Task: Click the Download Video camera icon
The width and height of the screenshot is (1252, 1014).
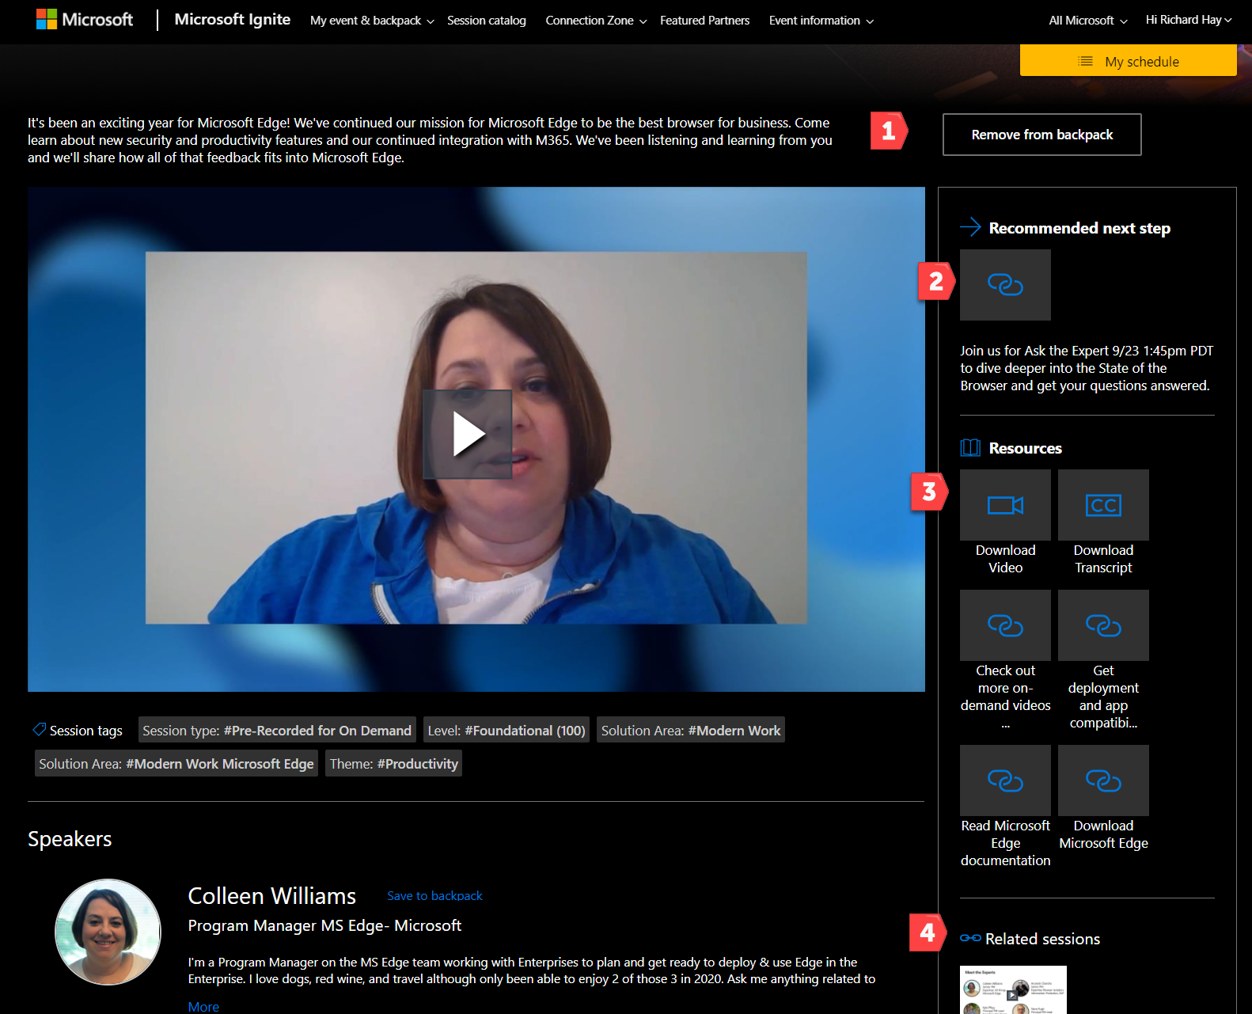Action: pyautogui.click(x=1005, y=505)
